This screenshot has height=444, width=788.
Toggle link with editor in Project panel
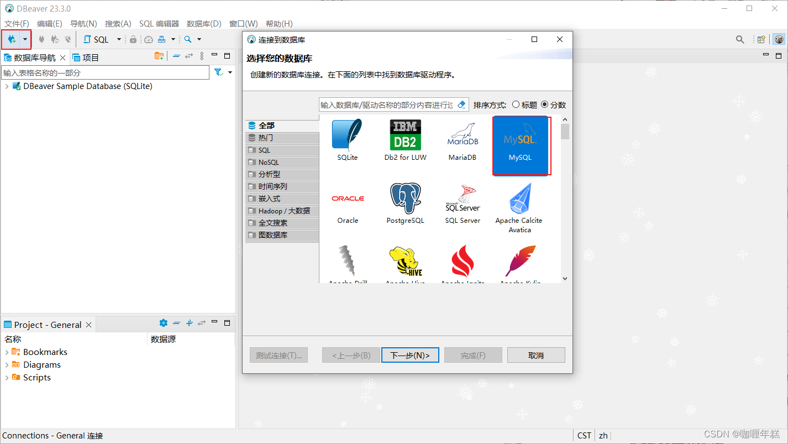pos(202,323)
